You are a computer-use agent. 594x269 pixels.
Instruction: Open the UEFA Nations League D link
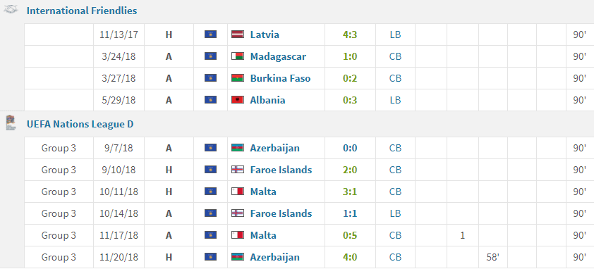point(80,124)
